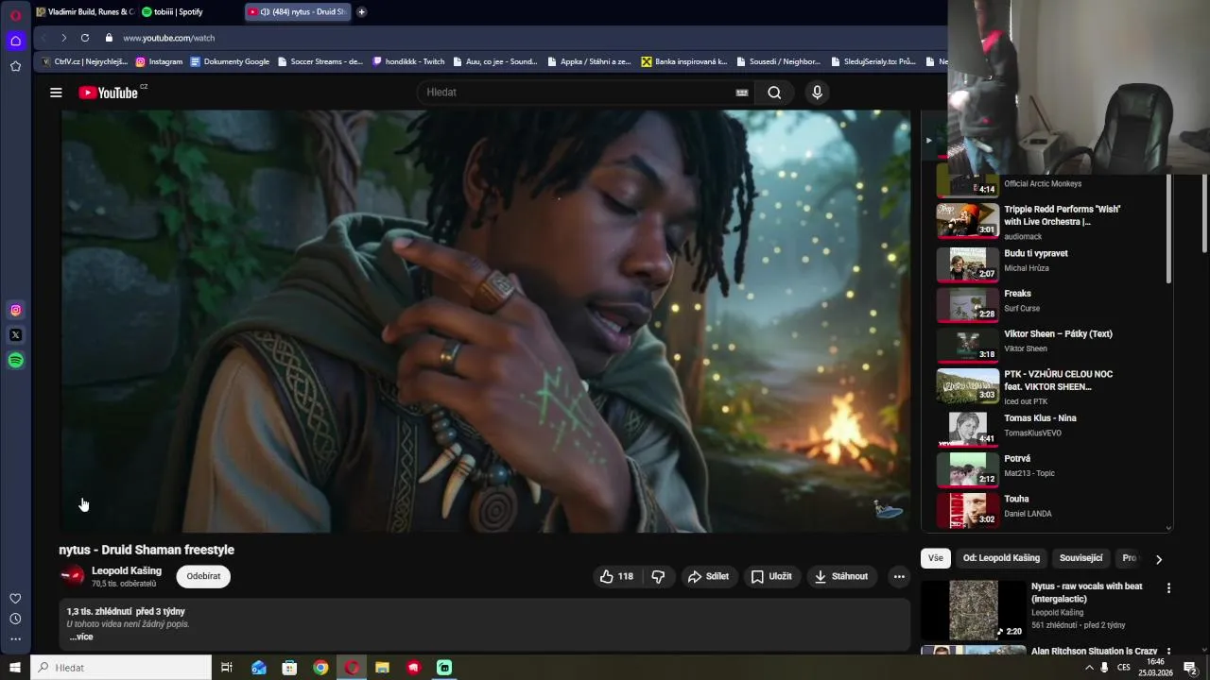
Task: Expand the description with ...více
Action: pyautogui.click(x=81, y=637)
